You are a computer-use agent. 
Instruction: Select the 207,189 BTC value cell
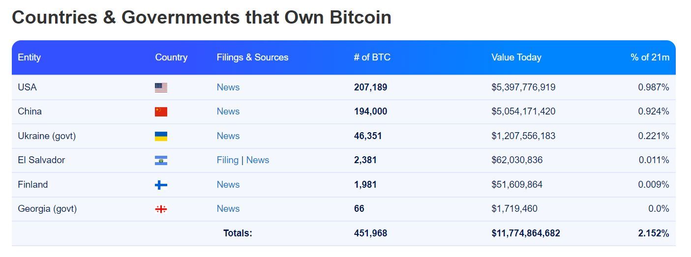(x=370, y=87)
